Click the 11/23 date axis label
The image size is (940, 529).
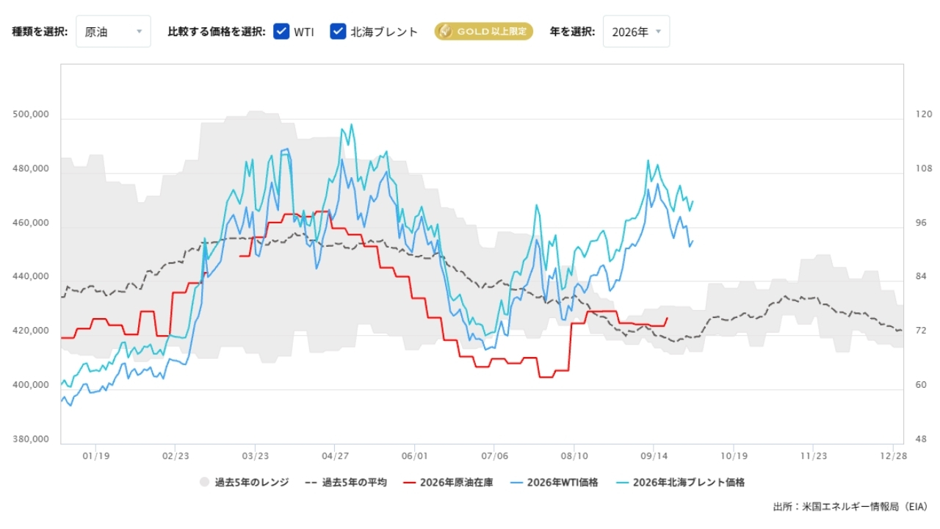pos(813,456)
